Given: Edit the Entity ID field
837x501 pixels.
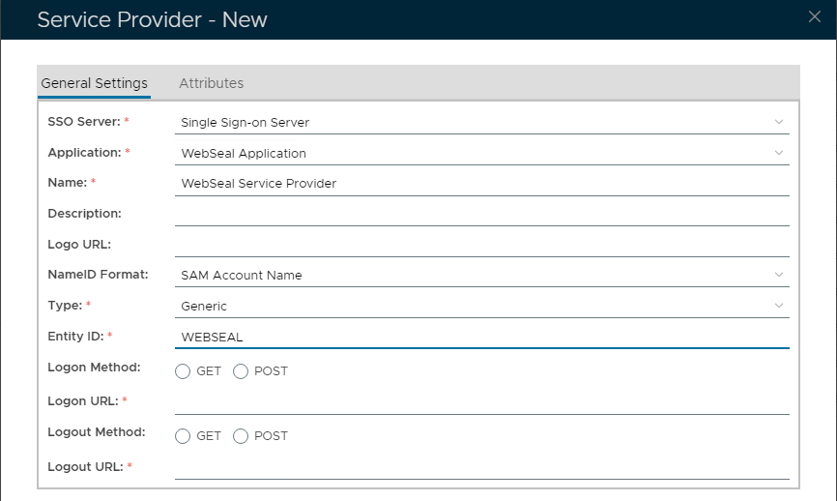Looking at the screenshot, I should (x=481, y=337).
